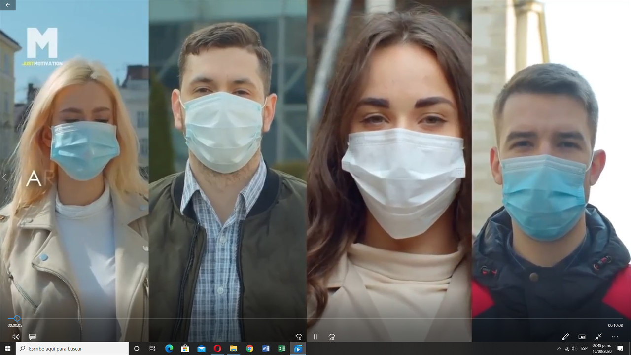Open the pencil edit options
Image resolution: width=631 pixels, height=355 pixels.
(x=565, y=337)
